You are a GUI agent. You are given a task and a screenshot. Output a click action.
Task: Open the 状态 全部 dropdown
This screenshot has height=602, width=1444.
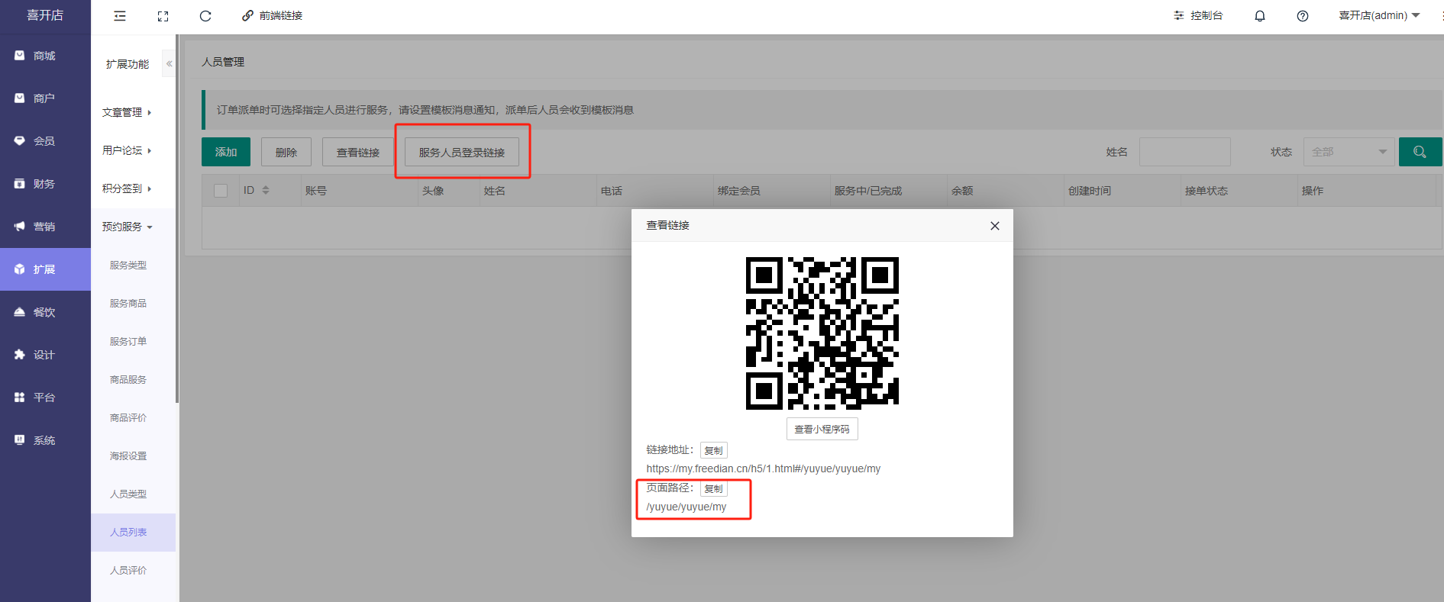[x=1349, y=152]
